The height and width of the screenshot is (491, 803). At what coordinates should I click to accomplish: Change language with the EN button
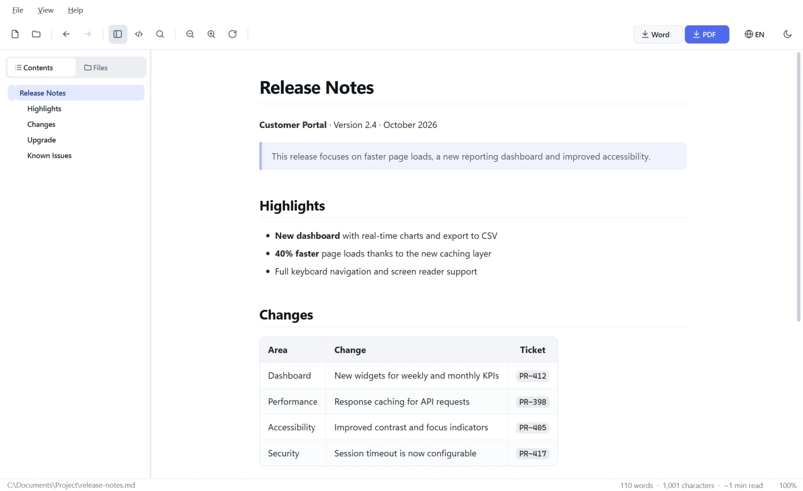(754, 34)
